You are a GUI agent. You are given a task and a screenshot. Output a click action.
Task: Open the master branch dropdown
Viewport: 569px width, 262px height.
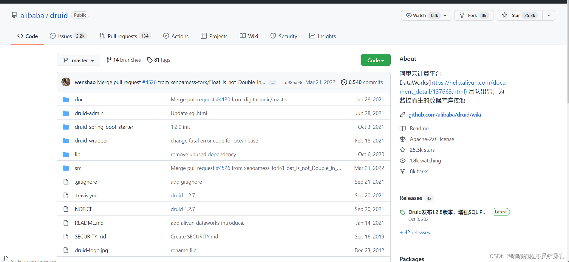[x=78, y=61]
